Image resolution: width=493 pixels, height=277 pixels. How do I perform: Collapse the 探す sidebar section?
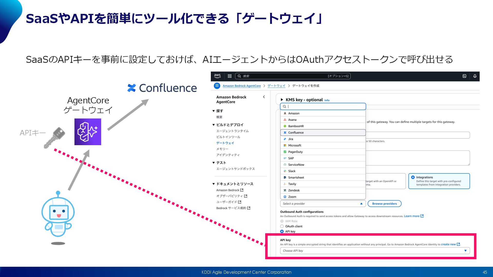[213, 111]
